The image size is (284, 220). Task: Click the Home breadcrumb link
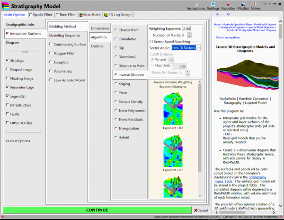pos(217,24)
